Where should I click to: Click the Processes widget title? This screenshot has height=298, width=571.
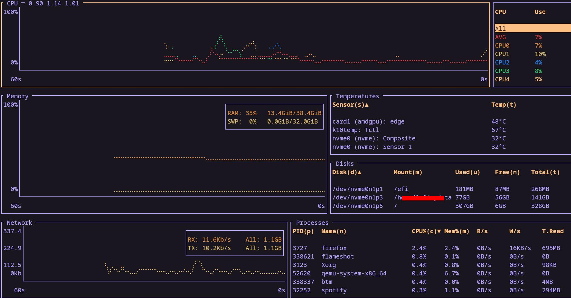pyautogui.click(x=312, y=223)
